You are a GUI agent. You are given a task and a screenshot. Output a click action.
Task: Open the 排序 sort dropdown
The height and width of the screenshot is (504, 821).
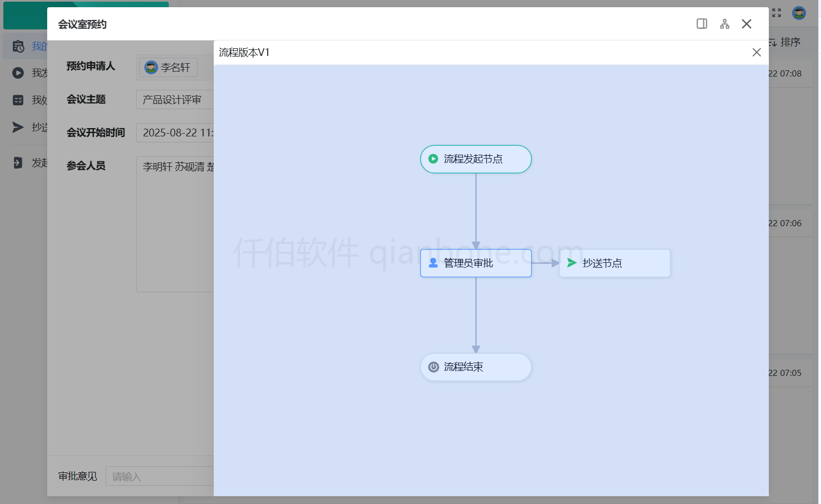790,42
